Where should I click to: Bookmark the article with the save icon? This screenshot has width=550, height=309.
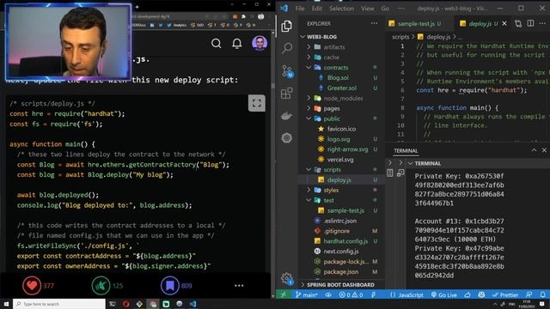point(170,286)
